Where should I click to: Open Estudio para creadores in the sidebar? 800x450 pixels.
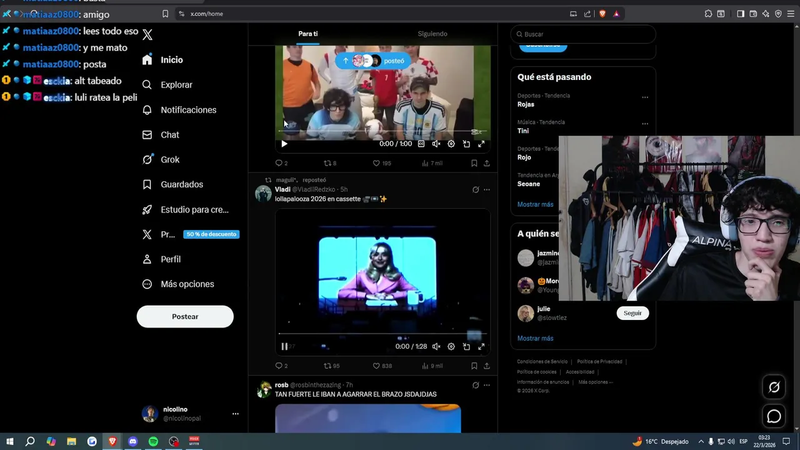185,209
